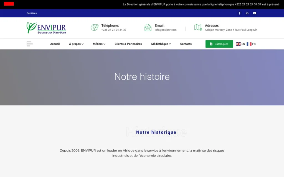Click the French flag icon
The width and height of the screenshot is (284, 177).
pyautogui.click(x=249, y=44)
